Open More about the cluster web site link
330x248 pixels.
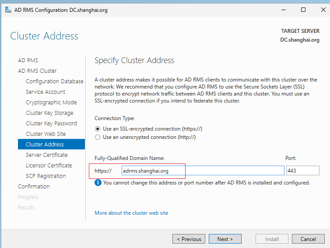click(x=131, y=213)
